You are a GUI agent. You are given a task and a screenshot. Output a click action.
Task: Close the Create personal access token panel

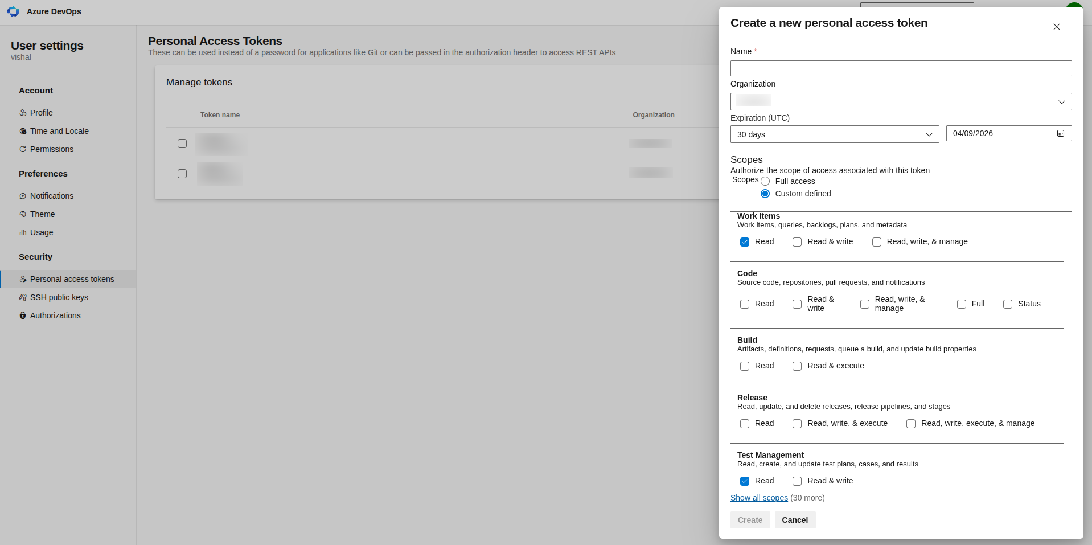(x=1057, y=27)
